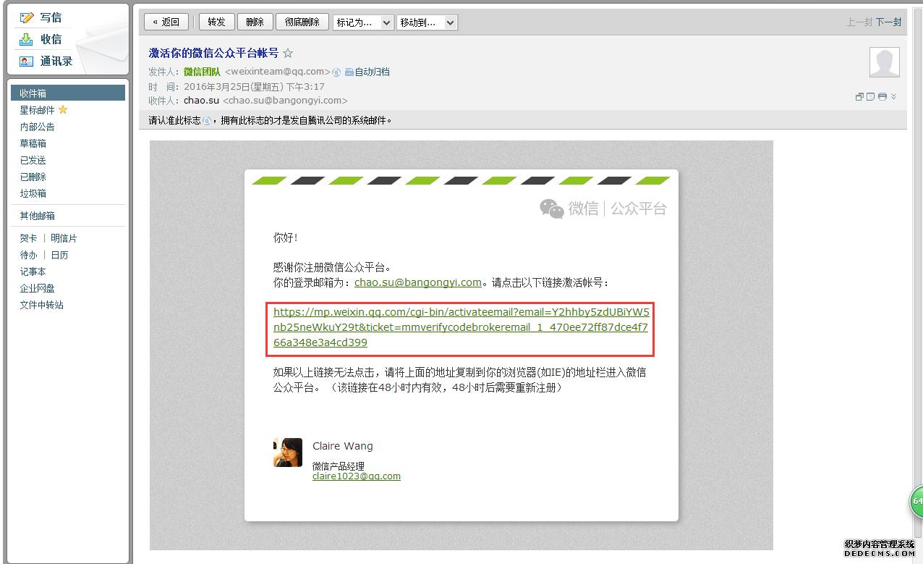Open the email in a new window
This screenshot has height=564, width=923.
tap(860, 97)
